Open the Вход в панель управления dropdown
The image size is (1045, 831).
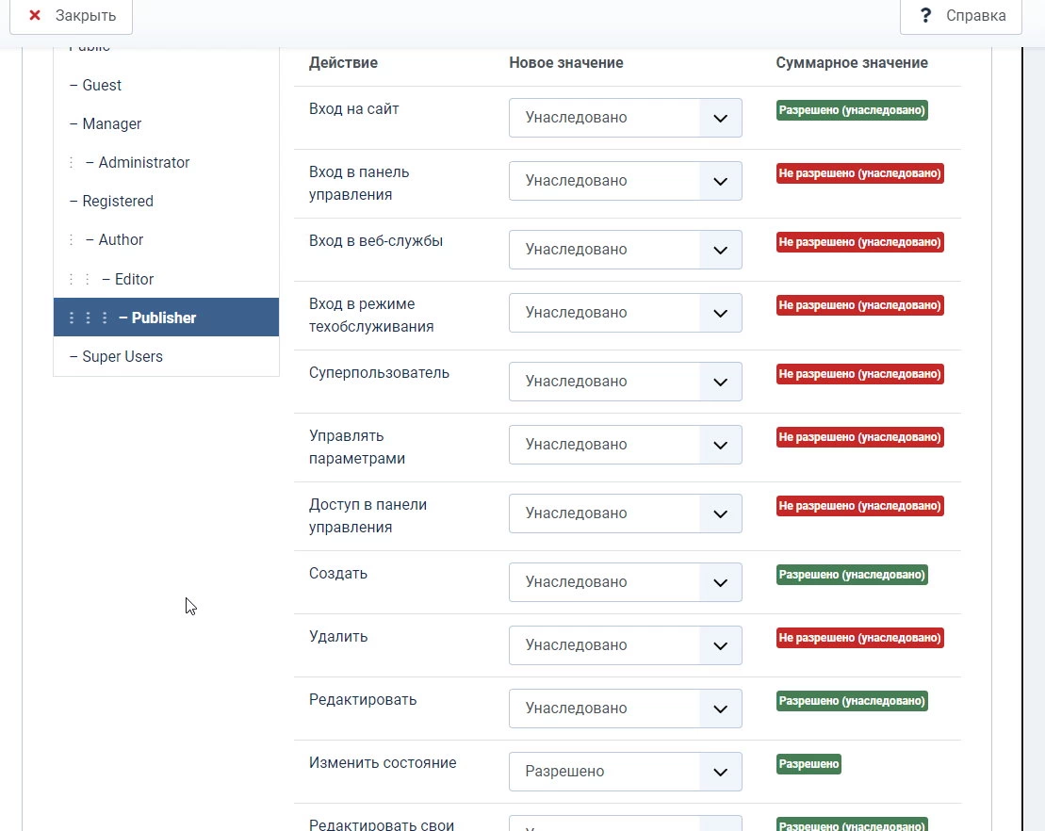coord(625,181)
